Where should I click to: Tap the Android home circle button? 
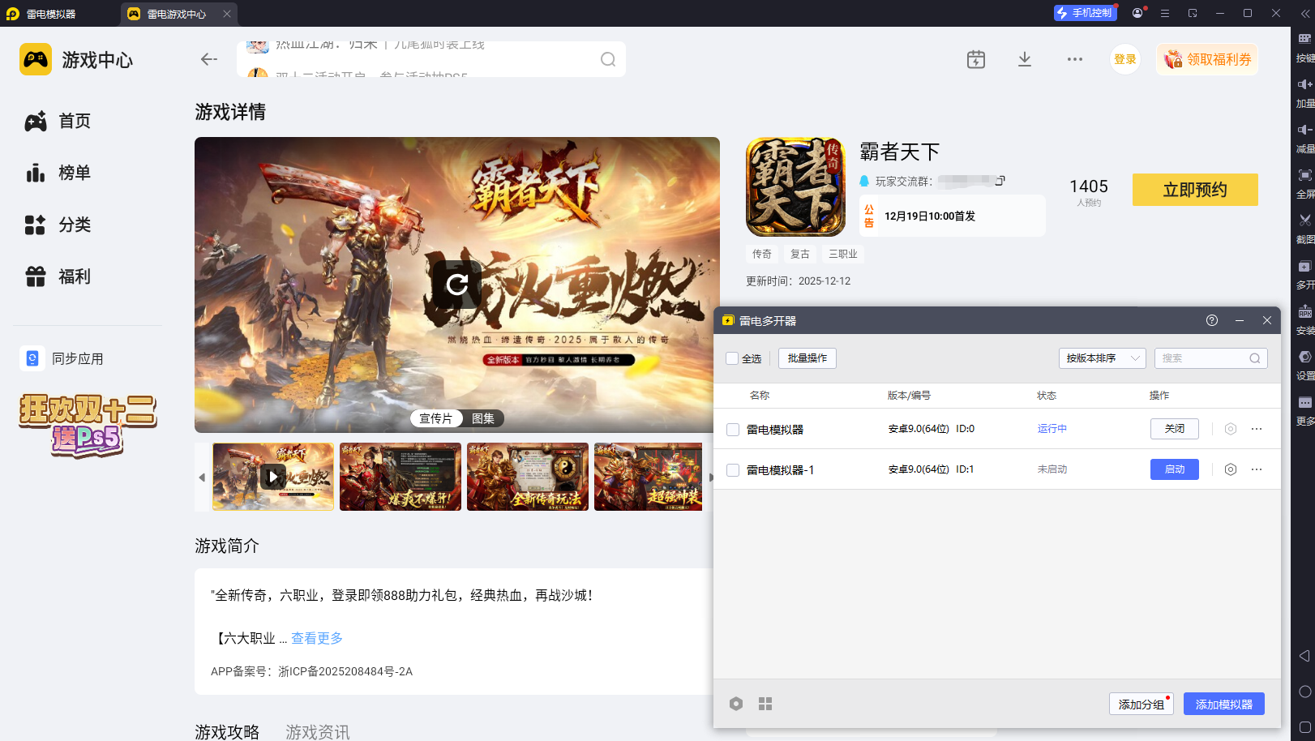[1304, 692]
